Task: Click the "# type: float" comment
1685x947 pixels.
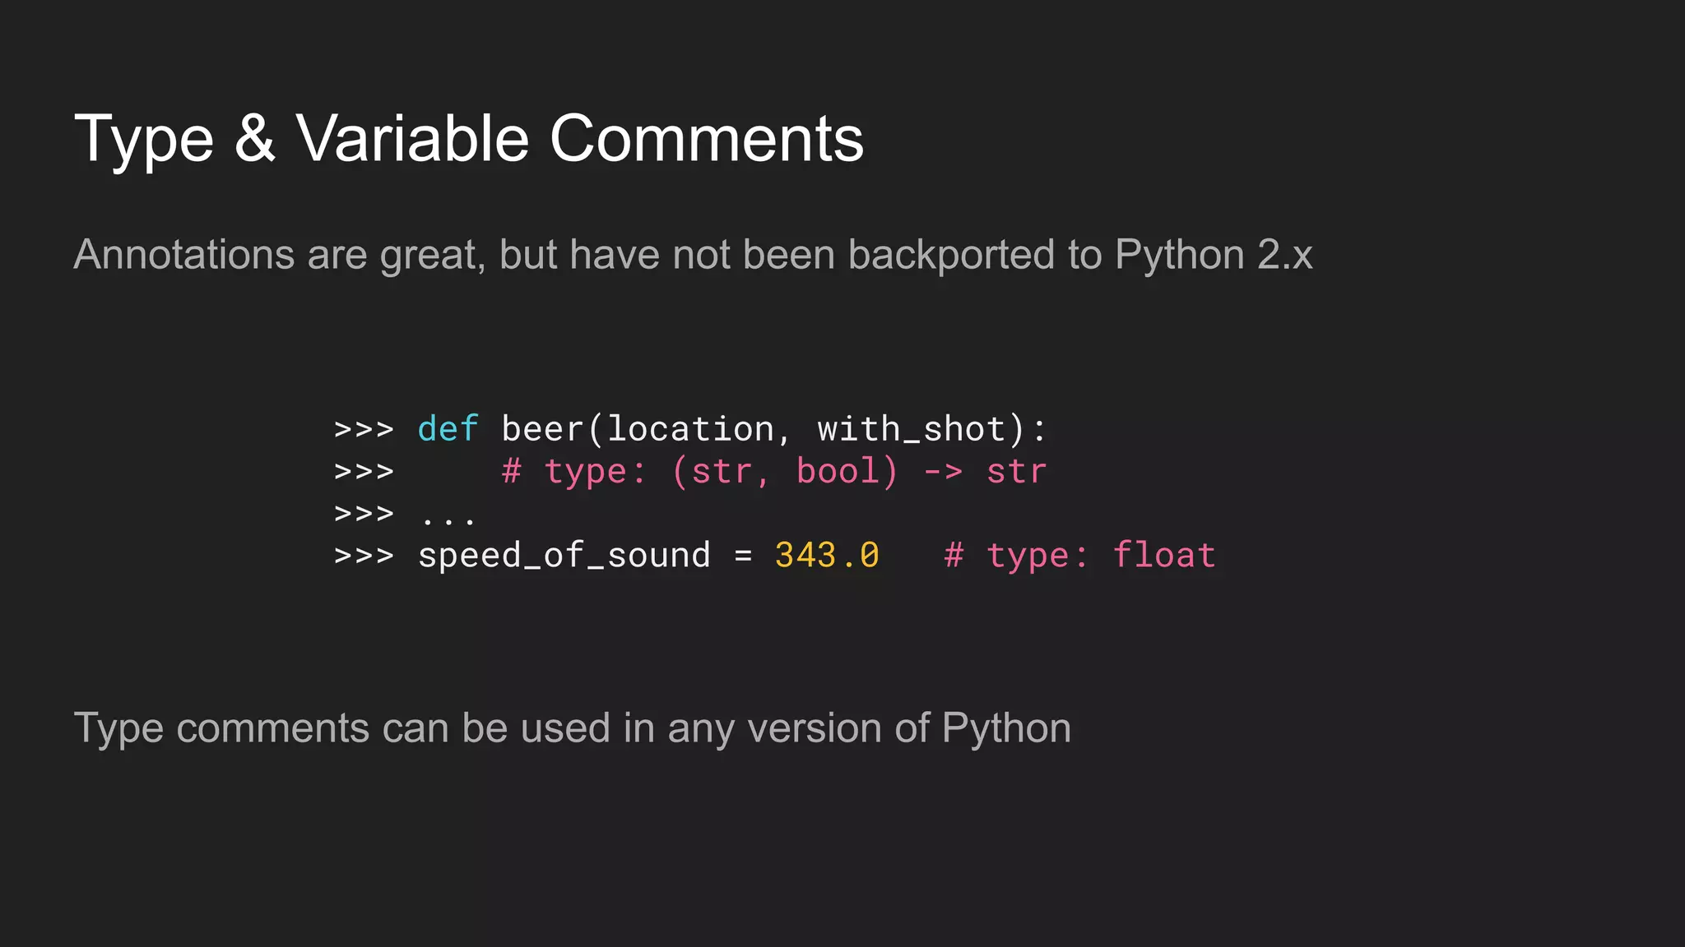Action: pos(1079,556)
